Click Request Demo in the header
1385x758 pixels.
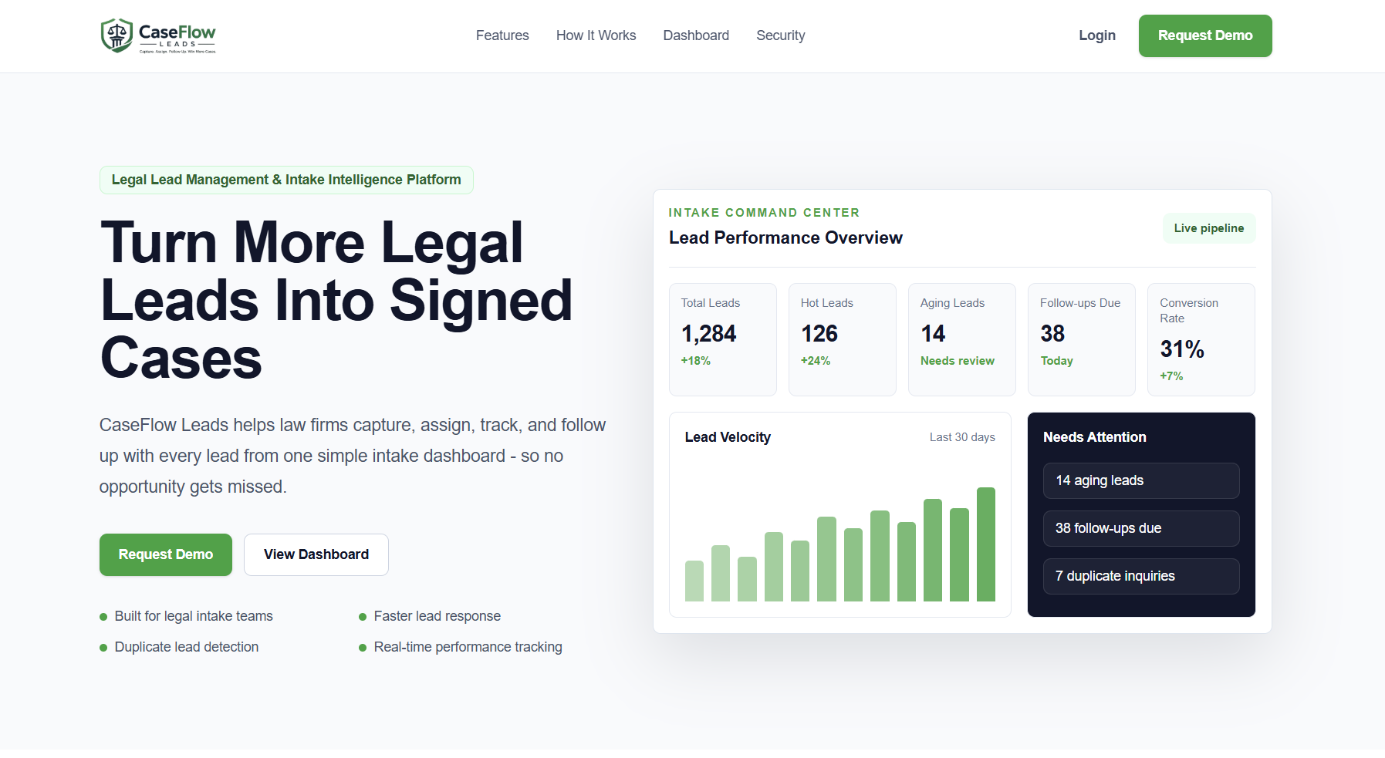[x=1205, y=35]
